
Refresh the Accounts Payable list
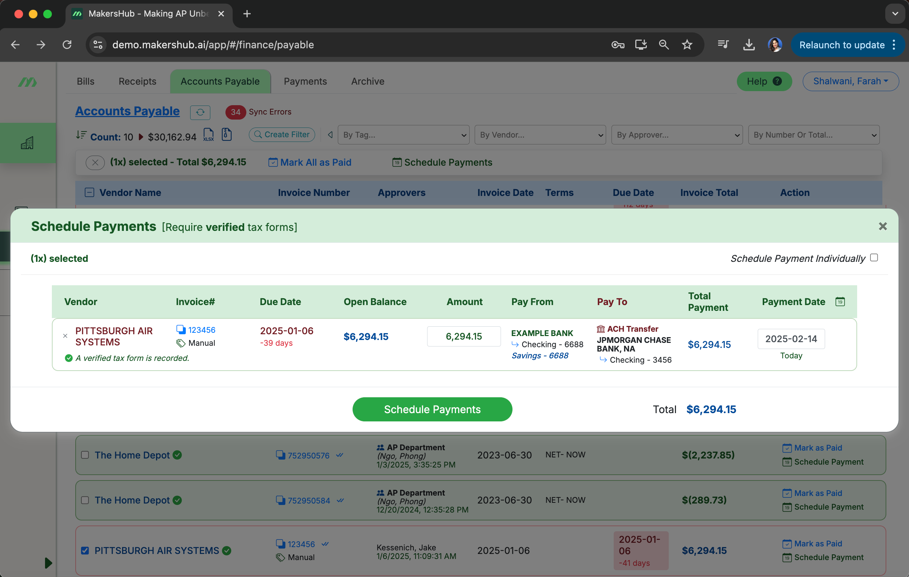click(x=200, y=112)
